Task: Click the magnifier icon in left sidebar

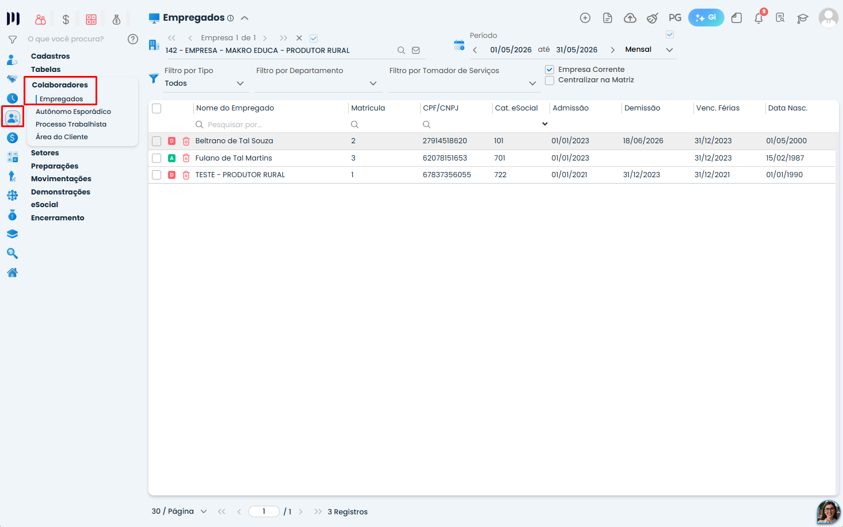Action: click(12, 253)
